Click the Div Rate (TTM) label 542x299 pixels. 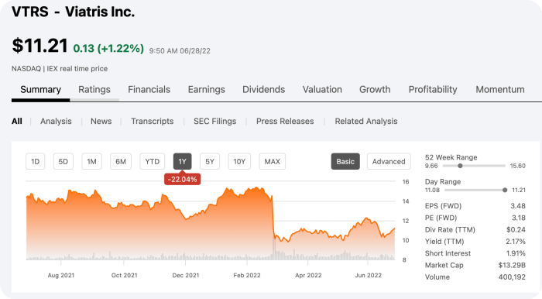pos(450,229)
